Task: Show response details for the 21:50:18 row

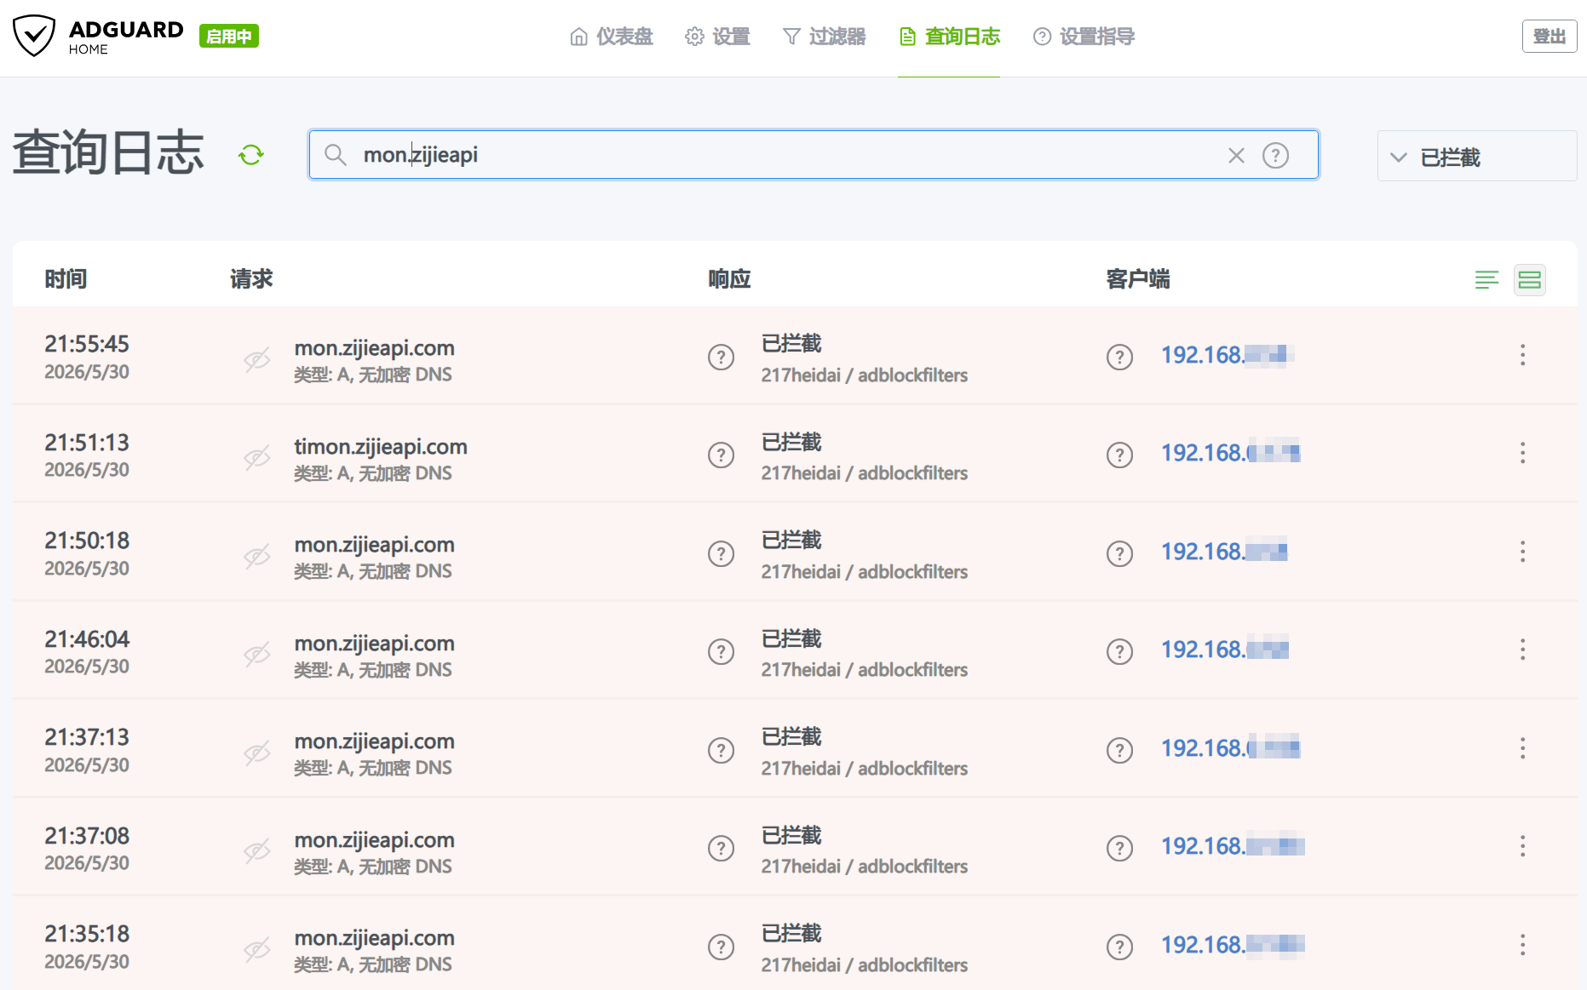Action: pyautogui.click(x=722, y=553)
